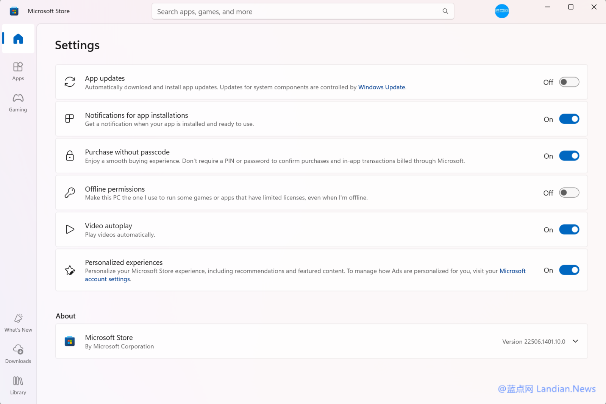Enable automatic App updates toggle
The height and width of the screenshot is (404, 606).
pyautogui.click(x=569, y=82)
